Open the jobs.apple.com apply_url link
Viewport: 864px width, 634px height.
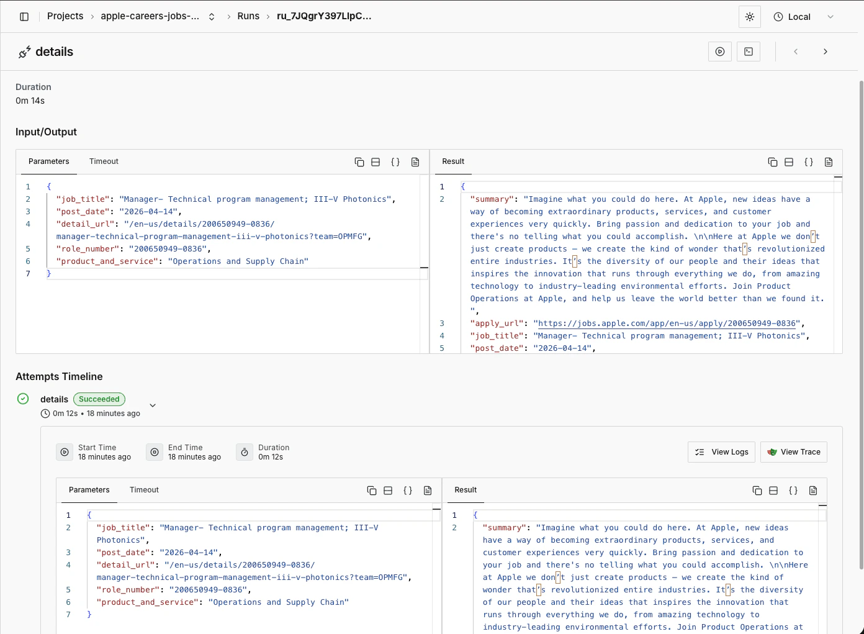(x=667, y=324)
